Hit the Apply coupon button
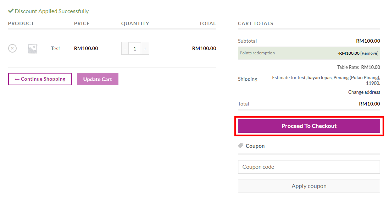The height and width of the screenshot is (205, 389). (309, 186)
